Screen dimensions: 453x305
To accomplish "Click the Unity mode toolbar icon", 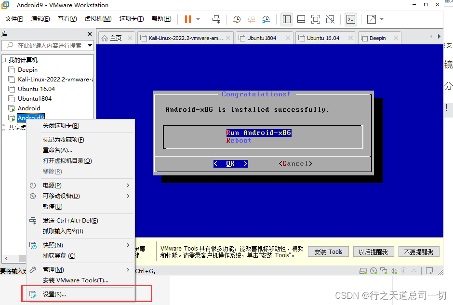I will (330, 19).
